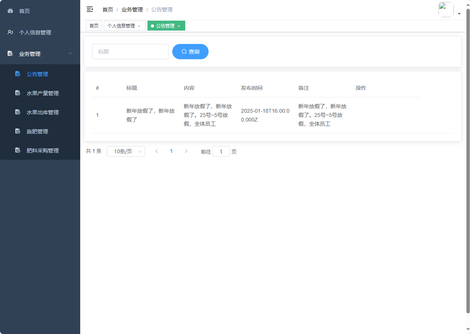Click the 水果出库管理 icon

tap(18, 112)
